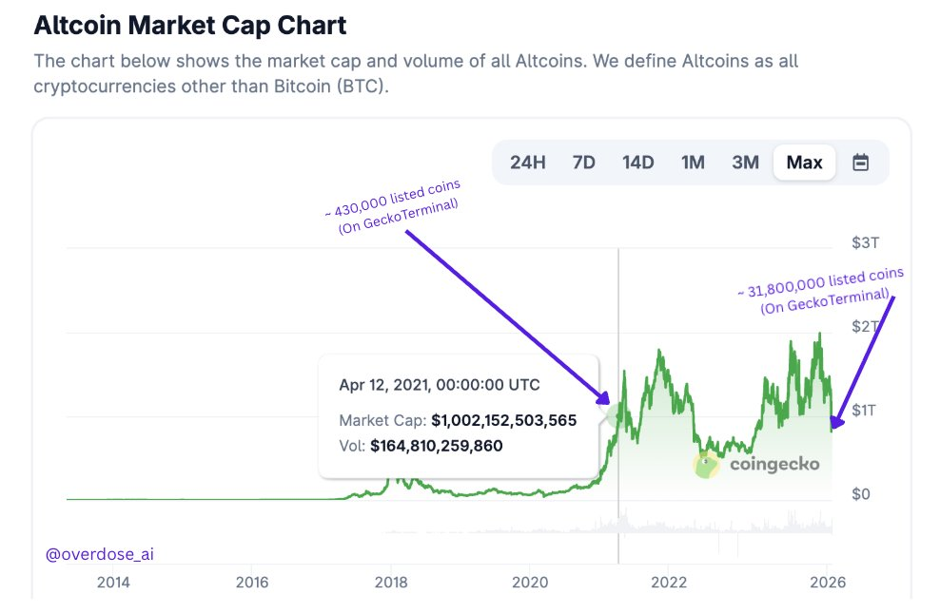
Task: Click the Market Cap value in the tooltip
Action: 504,419
